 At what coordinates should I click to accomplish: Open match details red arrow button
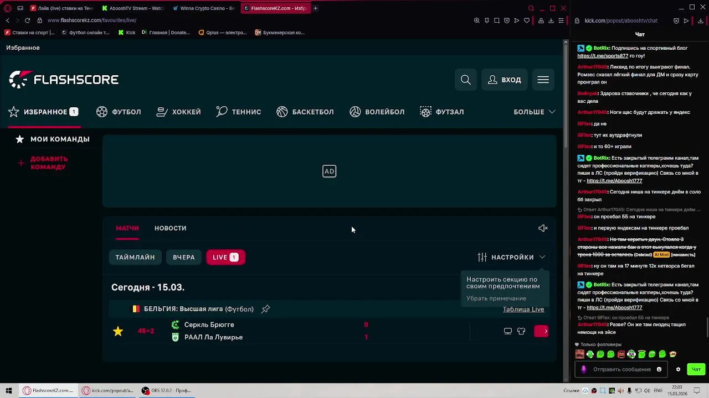(541, 331)
